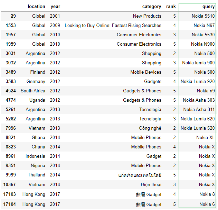Viewport: 218px width, 210px height.
Task: Select row index 3489
Action: tap(11, 72)
